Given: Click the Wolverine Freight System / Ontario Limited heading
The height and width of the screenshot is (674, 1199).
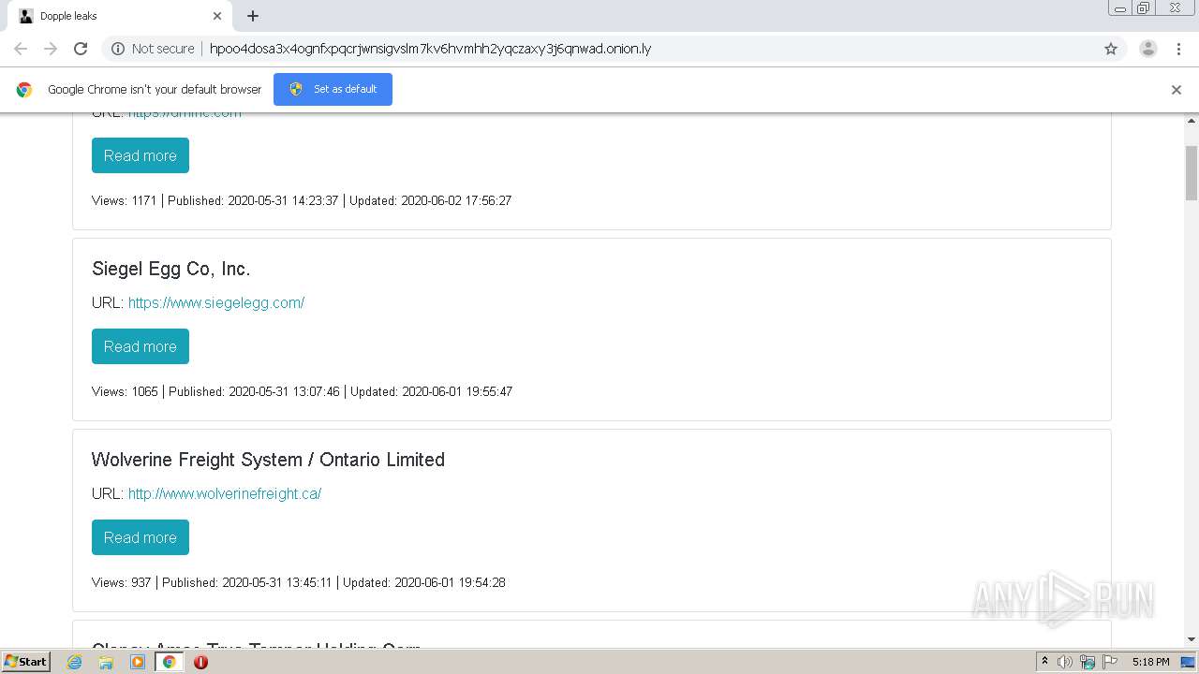Looking at the screenshot, I should pyautogui.click(x=268, y=460).
